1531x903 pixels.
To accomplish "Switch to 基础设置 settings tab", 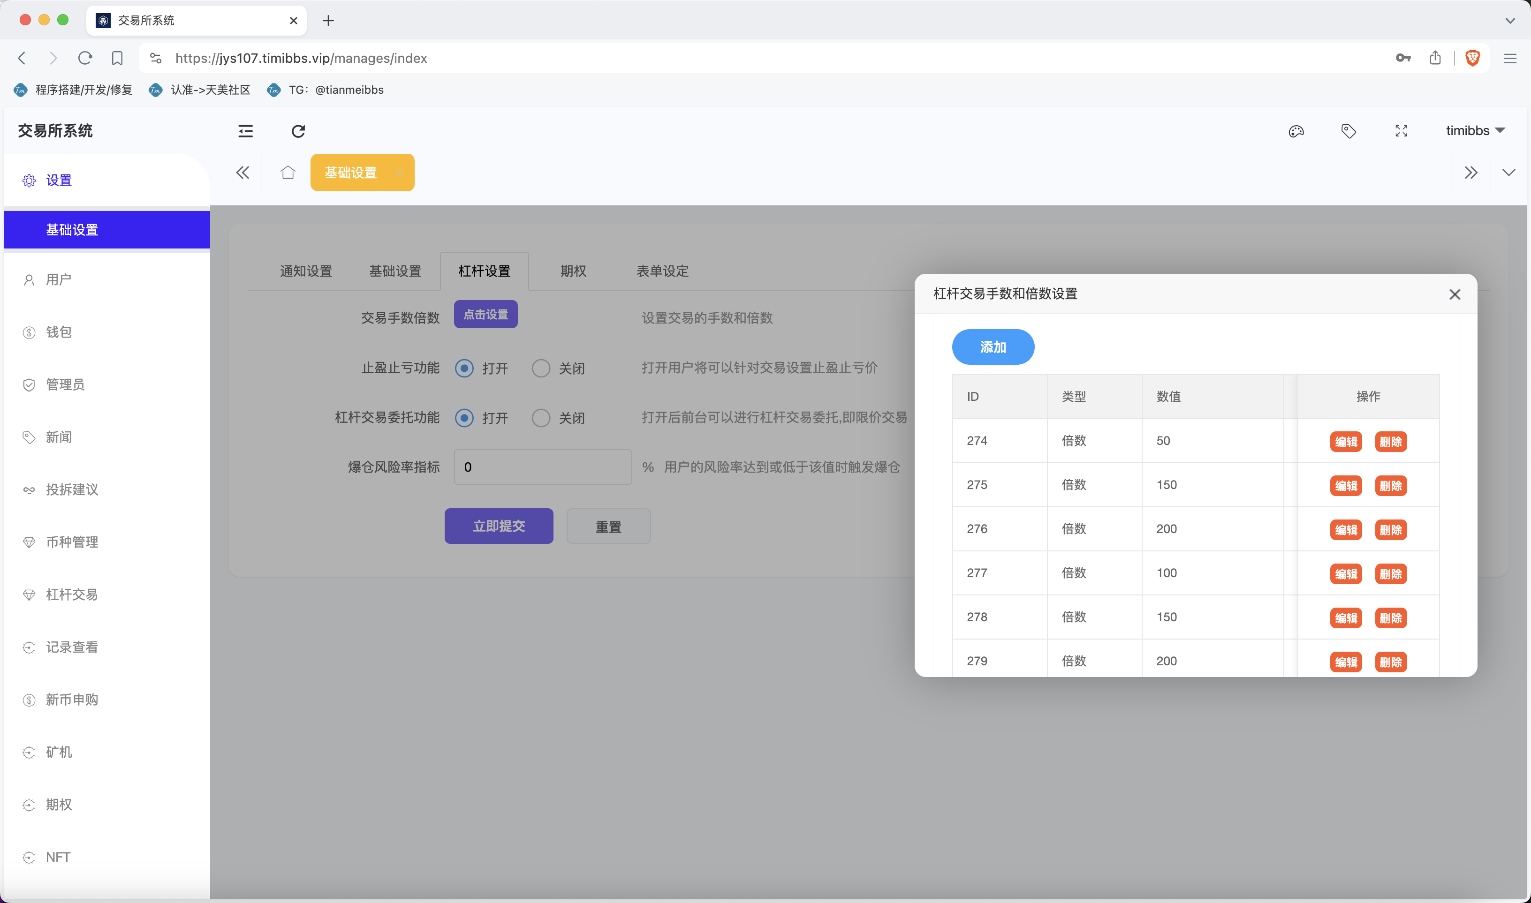I will pyautogui.click(x=395, y=271).
